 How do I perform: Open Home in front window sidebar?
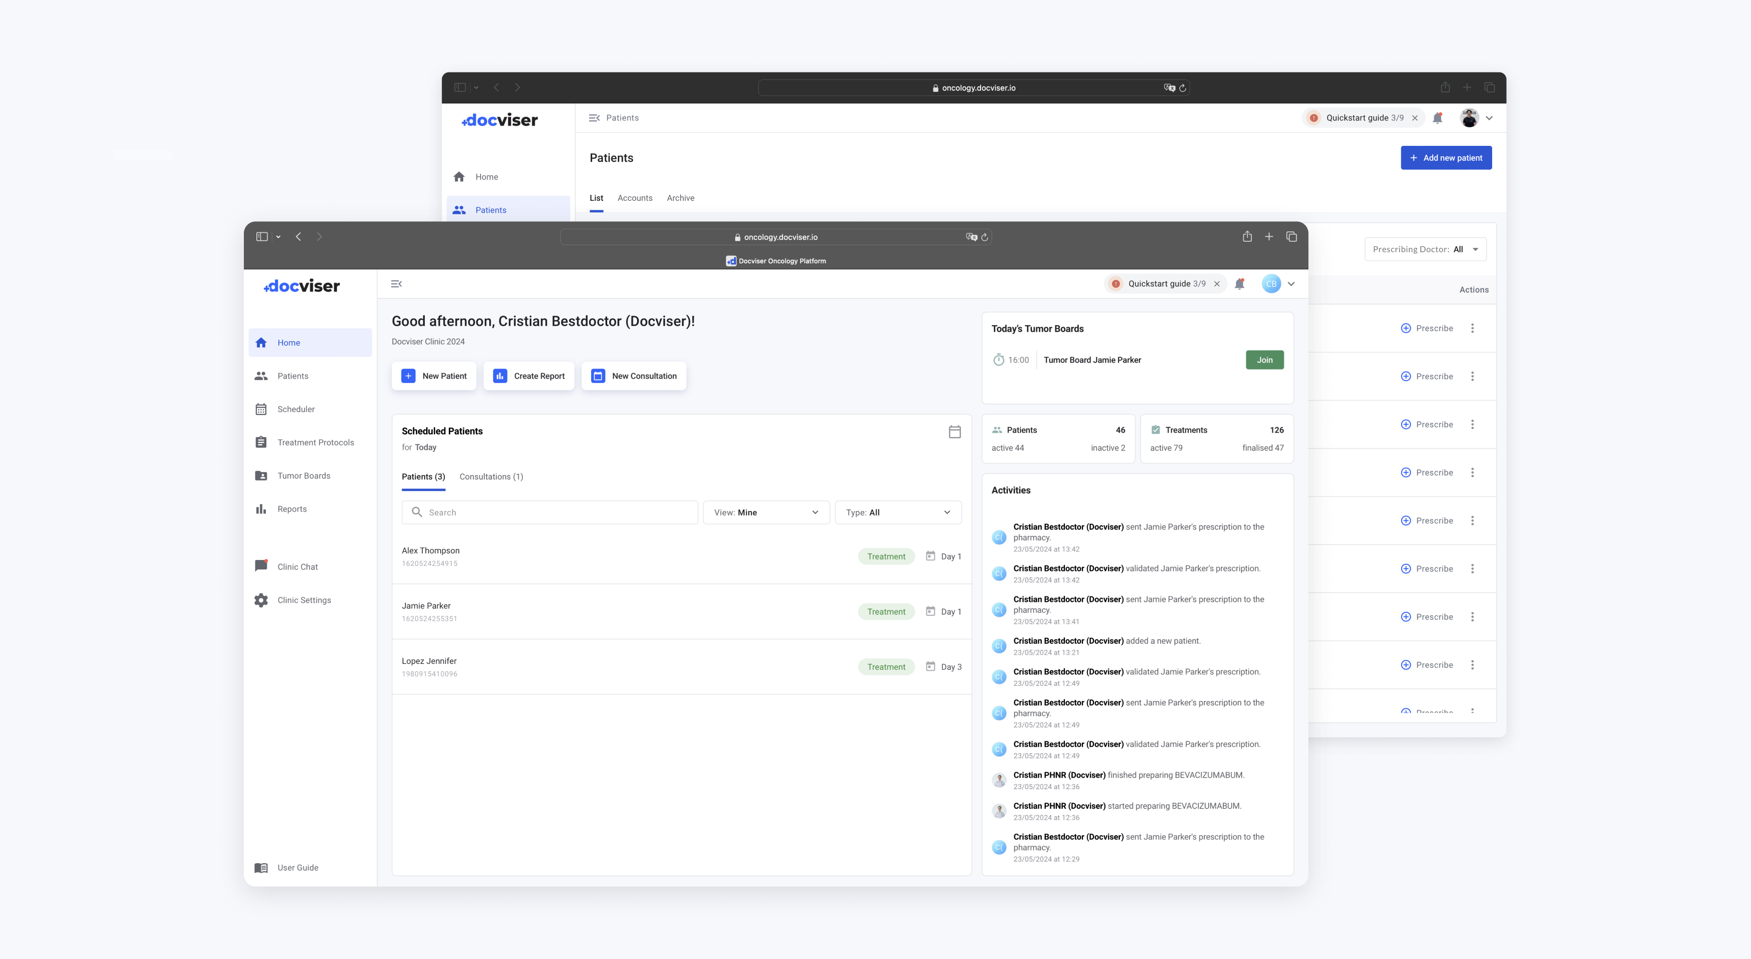click(310, 342)
